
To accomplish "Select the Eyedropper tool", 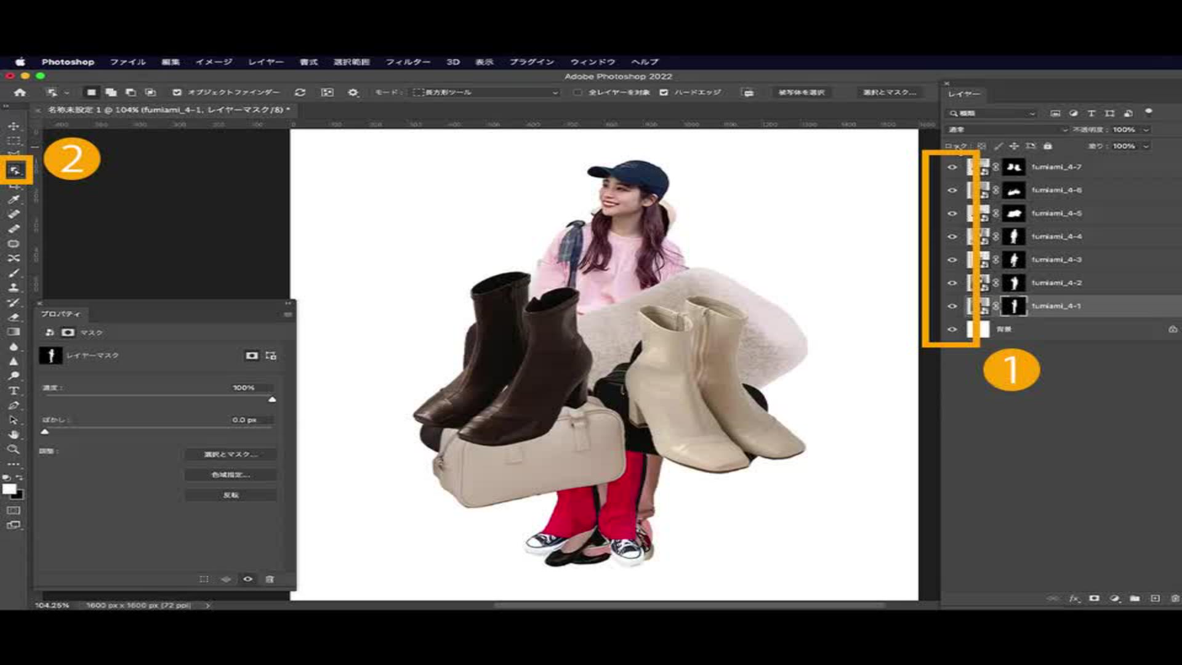I will pyautogui.click(x=14, y=199).
